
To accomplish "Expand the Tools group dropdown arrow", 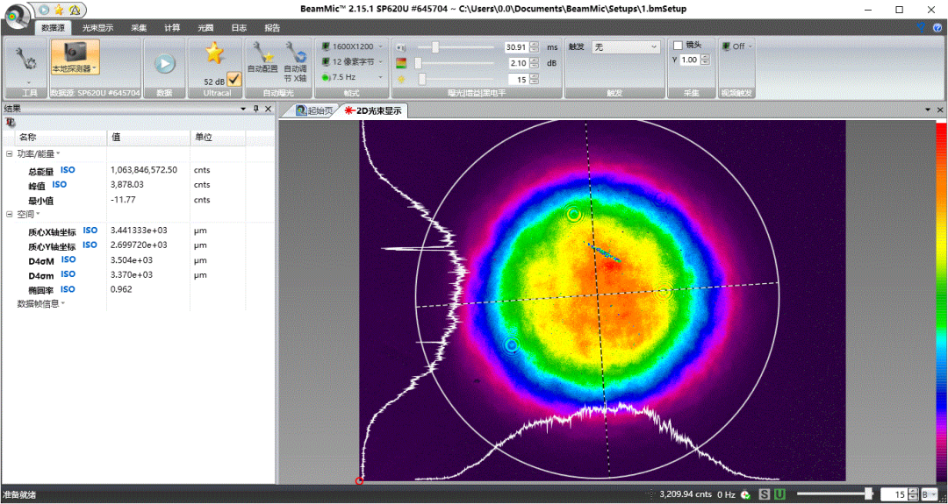I will click(x=29, y=82).
